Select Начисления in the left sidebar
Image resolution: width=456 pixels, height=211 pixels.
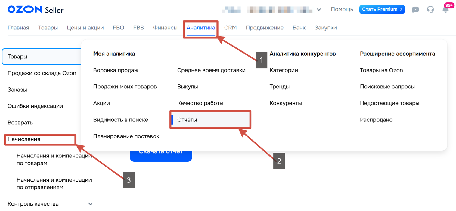click(x=24, y=139)
